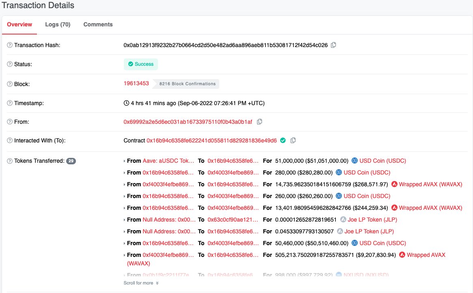This screenshot has height=293, width=473.
Task: Open USD Coin (USDC) link in 51,000,000 row
Action: tap(382, 161)
